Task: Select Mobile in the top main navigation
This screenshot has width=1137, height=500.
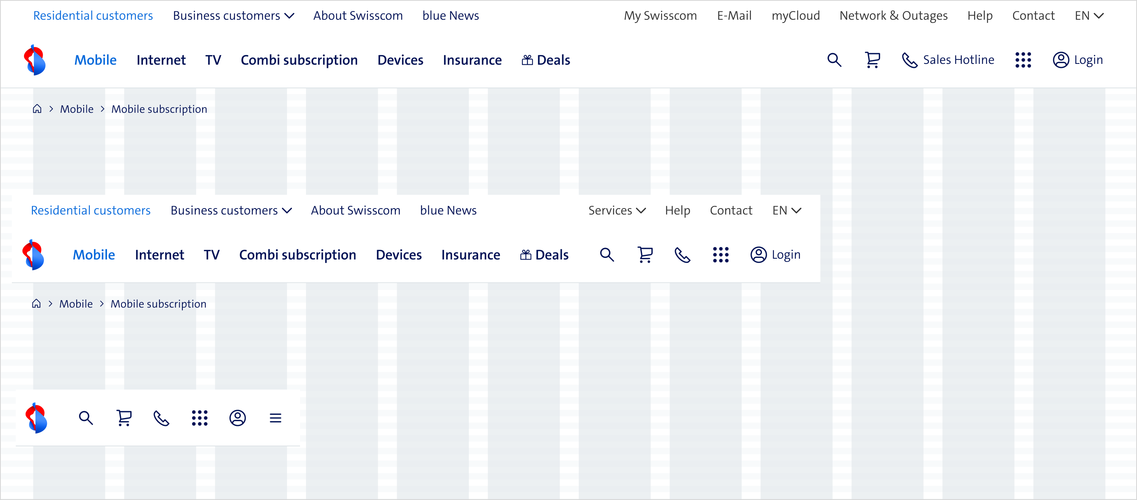Action: (x=95, y=60)
